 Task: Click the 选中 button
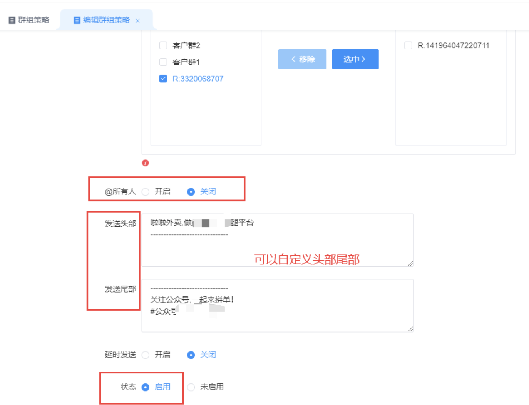coord(355,59)
